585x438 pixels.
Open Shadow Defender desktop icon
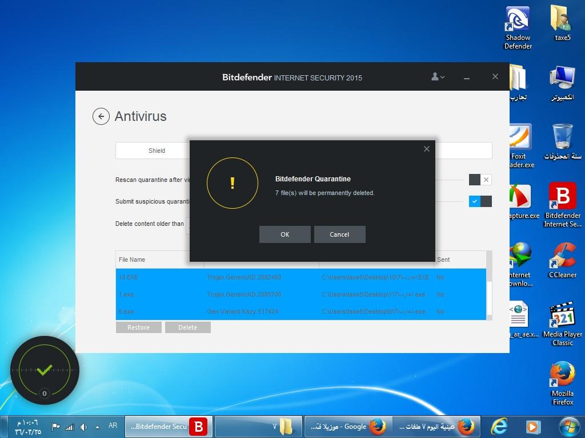(518, 28)
